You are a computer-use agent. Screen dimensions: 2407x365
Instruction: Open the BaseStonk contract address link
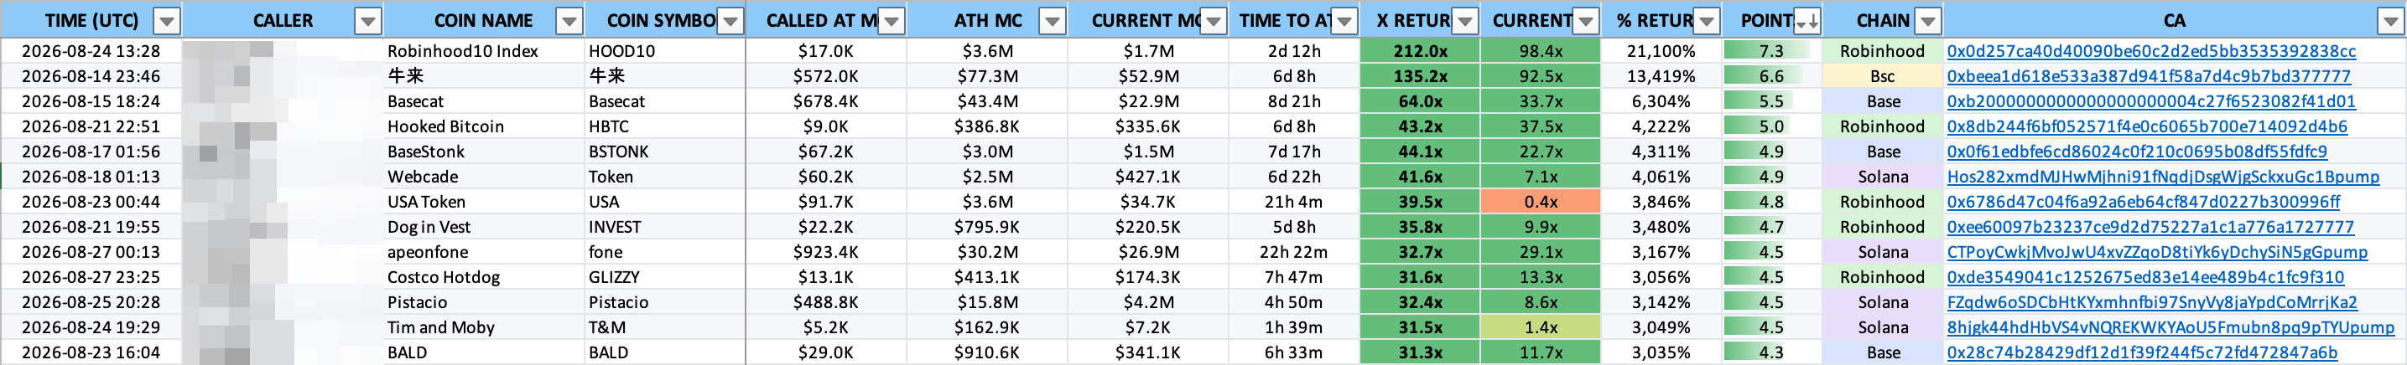2137,152
